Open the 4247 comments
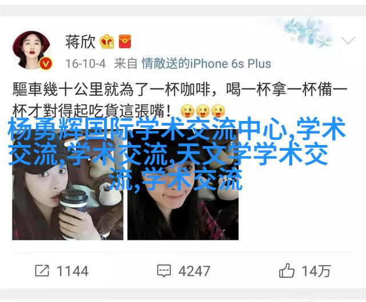 click(194, 271)
